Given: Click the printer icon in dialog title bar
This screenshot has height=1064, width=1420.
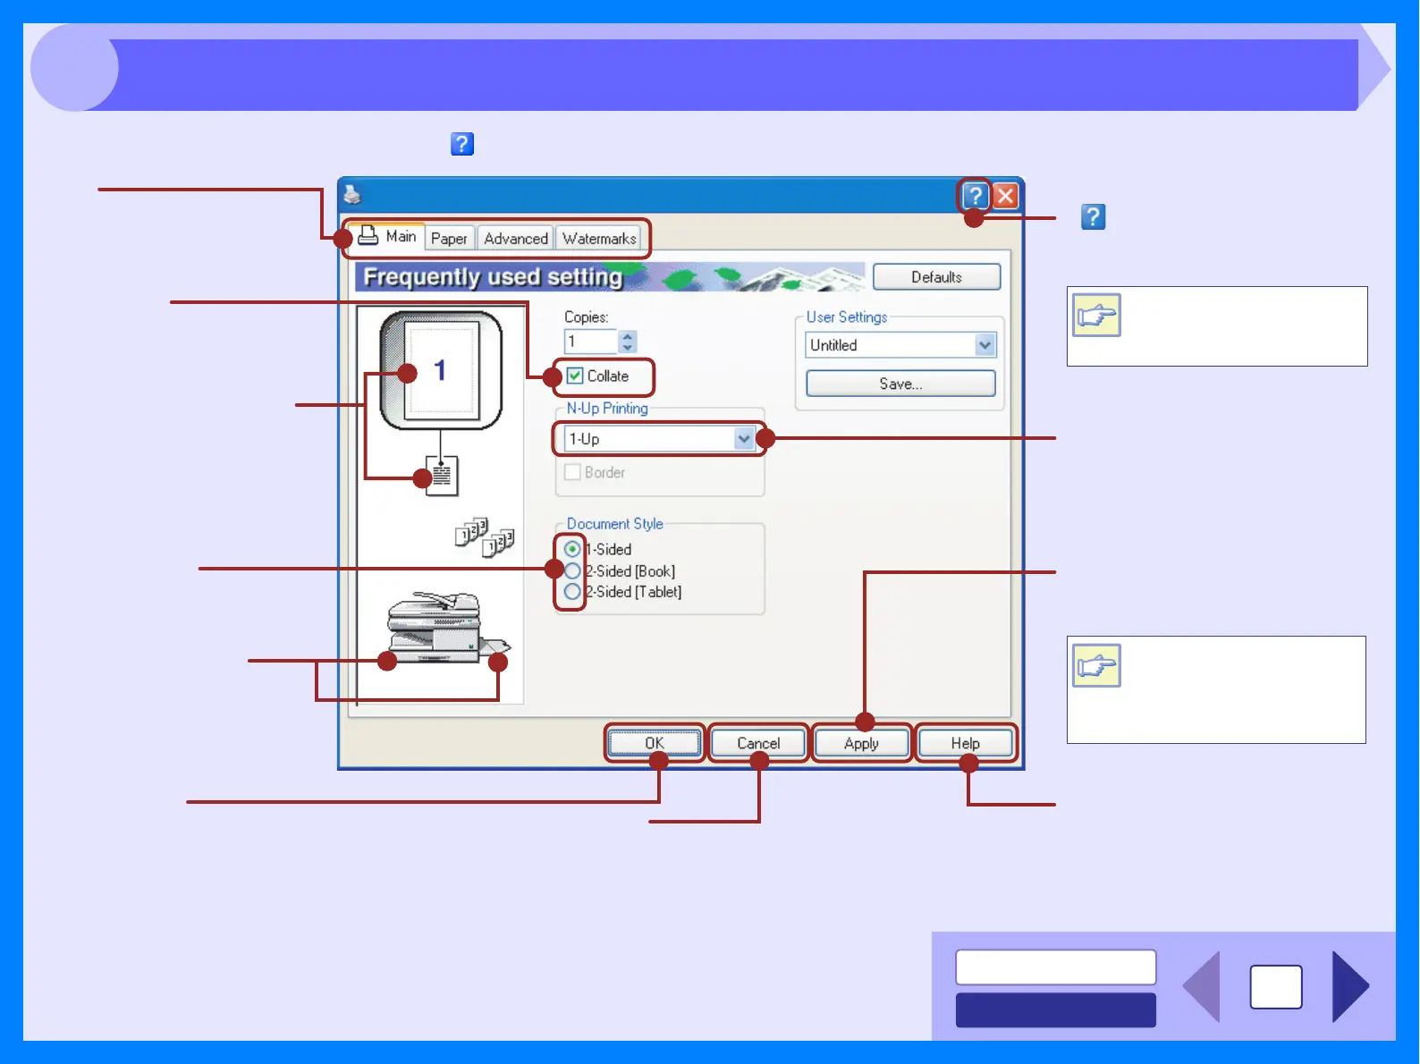Looking at the screenshot, I should (352, 194).
